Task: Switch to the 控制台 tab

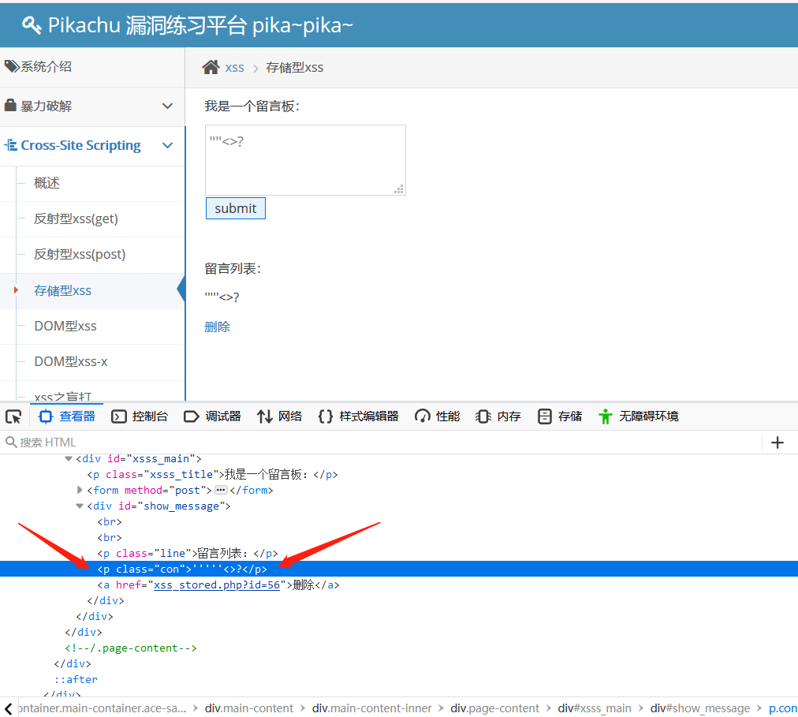Action: pyautogui.click(x=140, y=416)
